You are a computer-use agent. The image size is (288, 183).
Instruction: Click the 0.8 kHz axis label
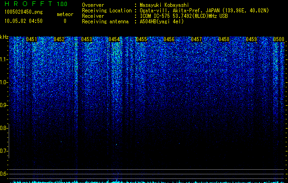(3, 128)
